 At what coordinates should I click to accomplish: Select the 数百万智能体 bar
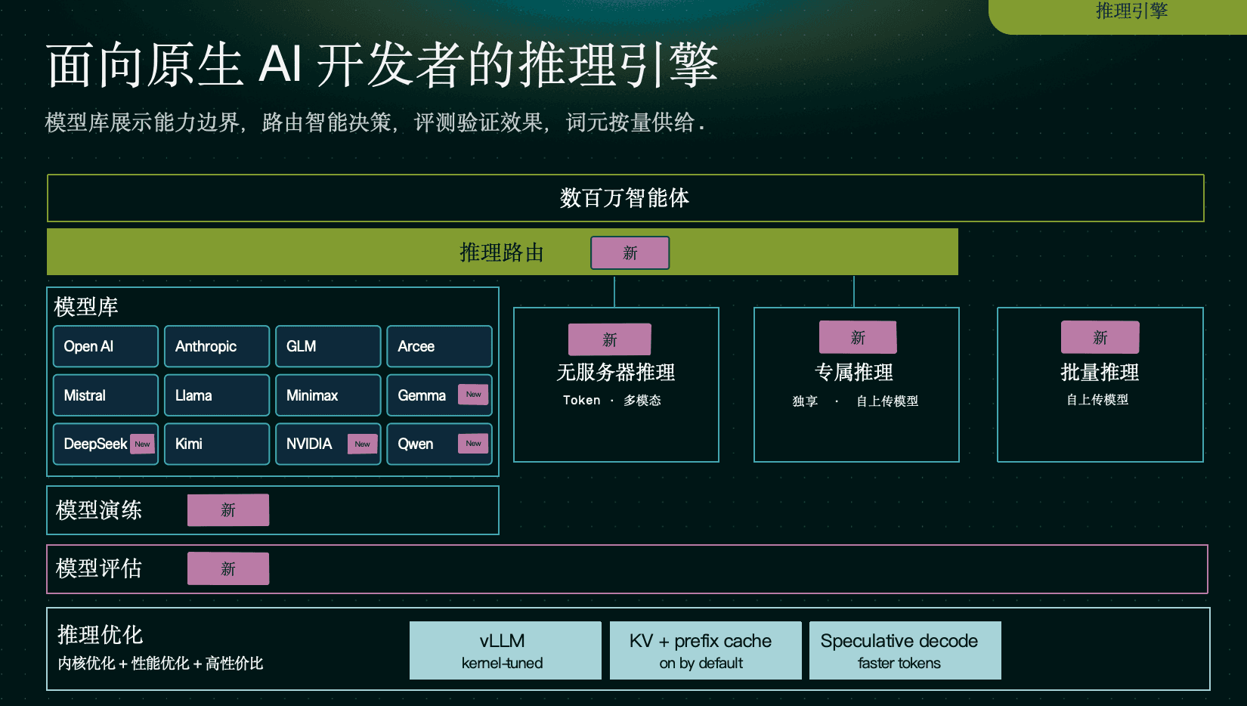tap(625, 198)
